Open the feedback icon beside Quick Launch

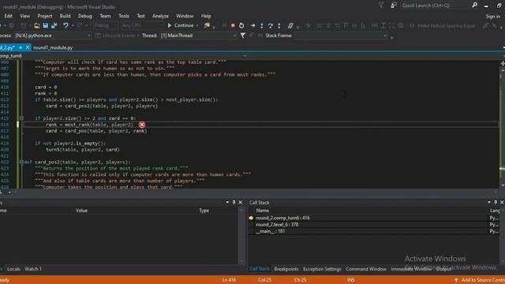(394, 6)
